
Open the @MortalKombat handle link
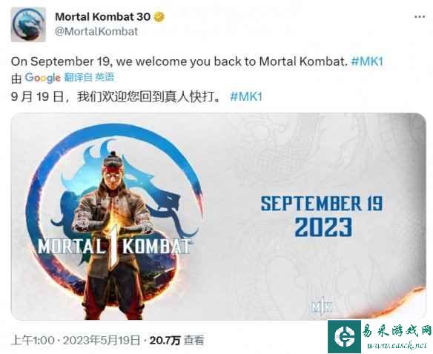96,31
